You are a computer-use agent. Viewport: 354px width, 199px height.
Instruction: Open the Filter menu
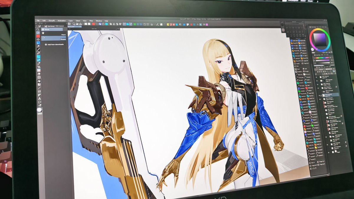point(91,21)
